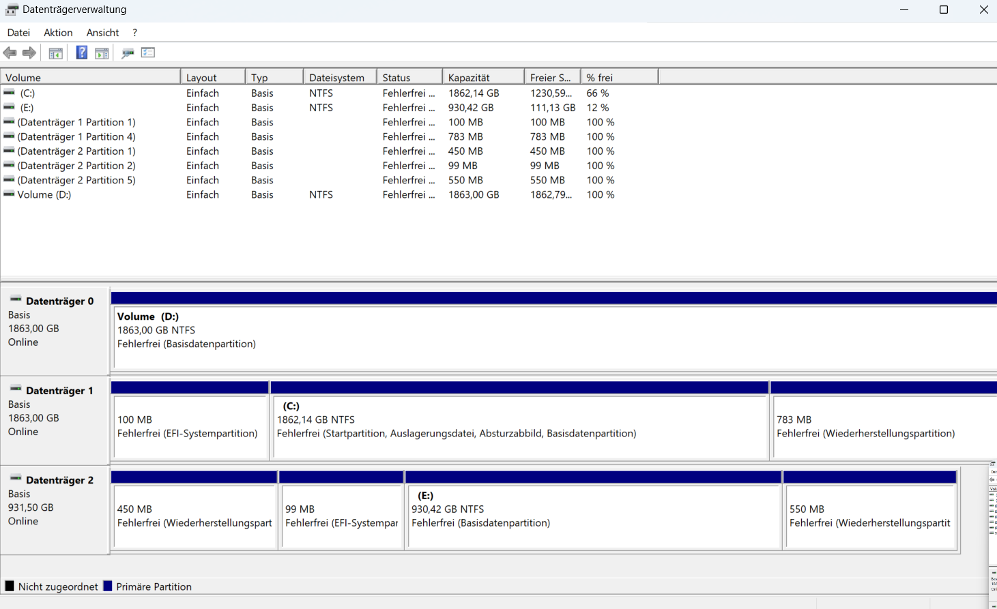Viewport: 997px width, 609px height.
Task: Select Volume (D:) in the volume list
Action: click(x=44, y=194)
